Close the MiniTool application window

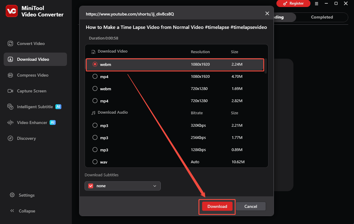coord(346,3)
